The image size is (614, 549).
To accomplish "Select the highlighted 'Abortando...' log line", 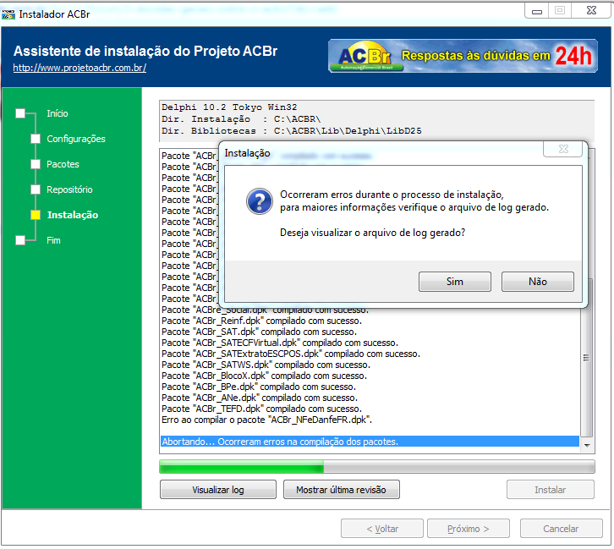I will click(x=370, y=442).
